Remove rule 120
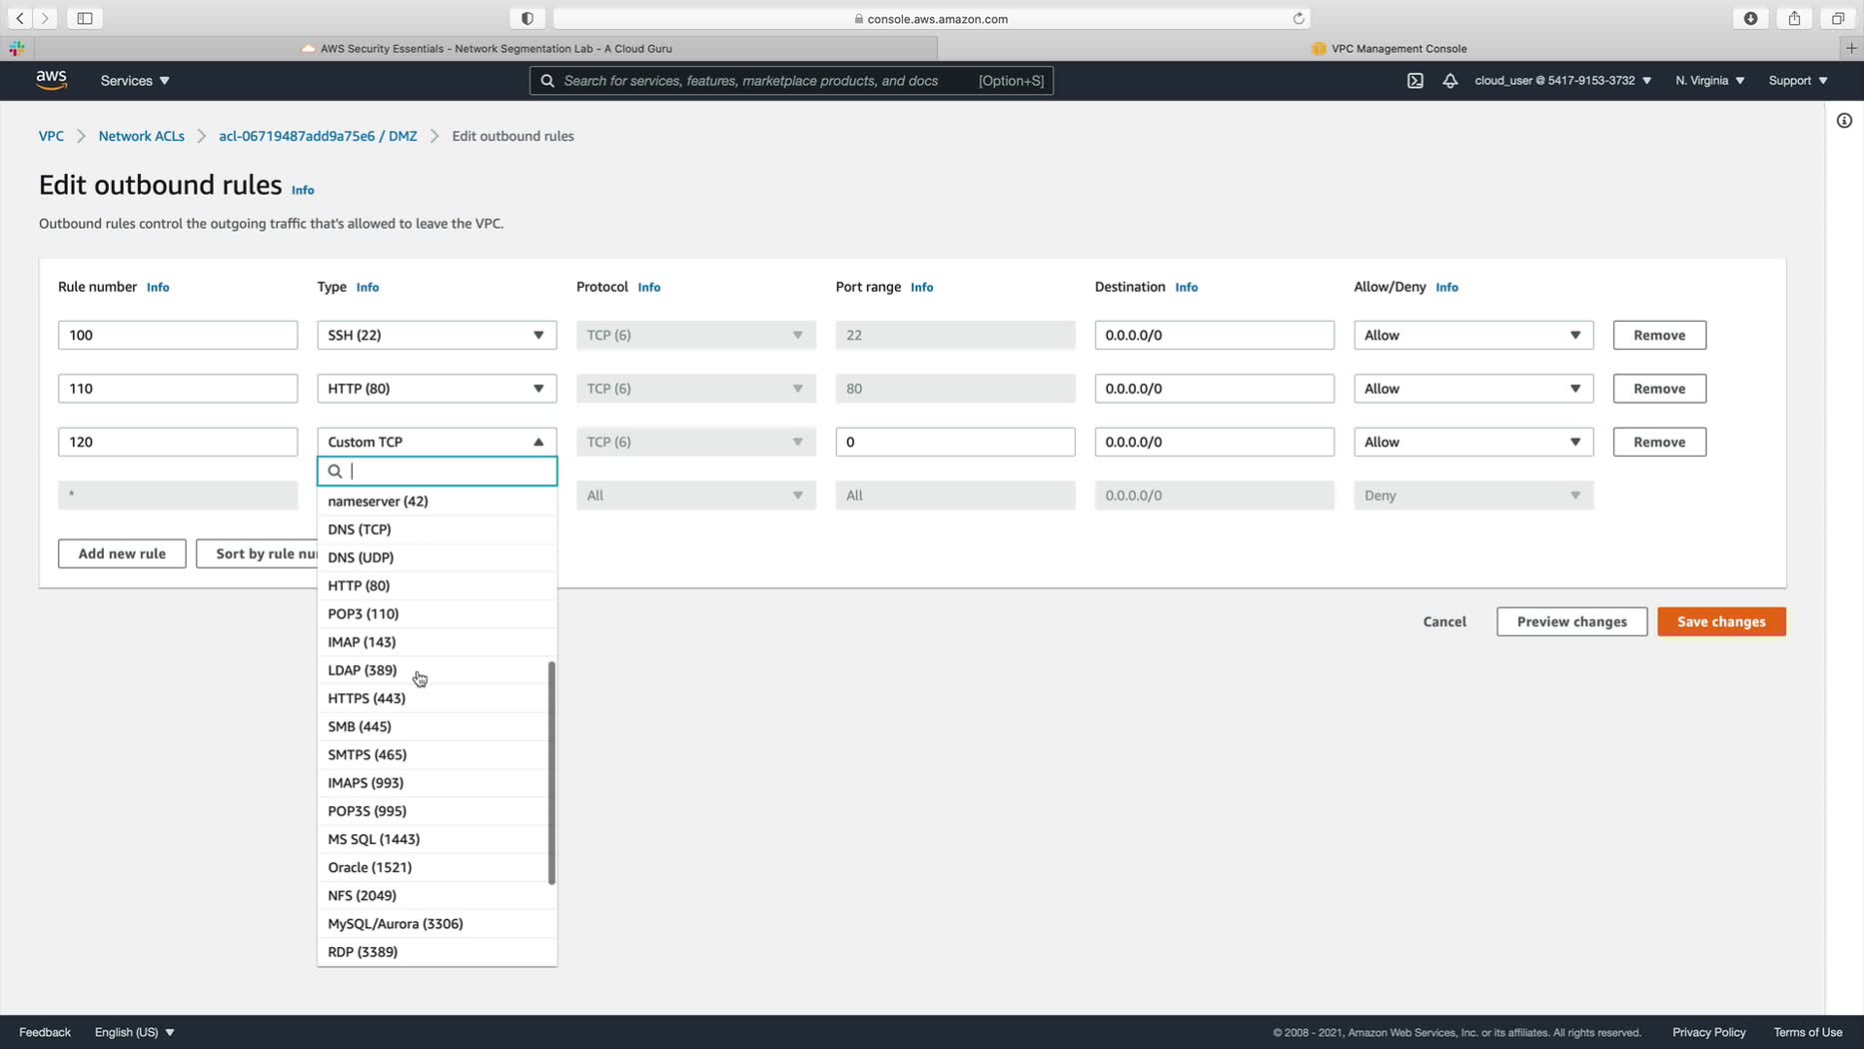1864x1049 pixels. click(x=1659, y=442)
